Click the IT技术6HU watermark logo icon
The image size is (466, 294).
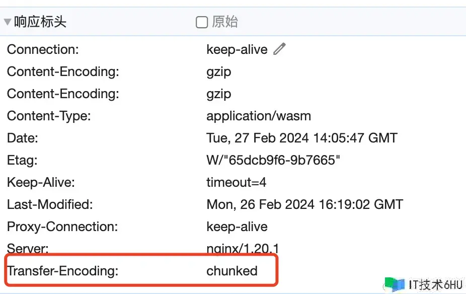tap(395, 284)
